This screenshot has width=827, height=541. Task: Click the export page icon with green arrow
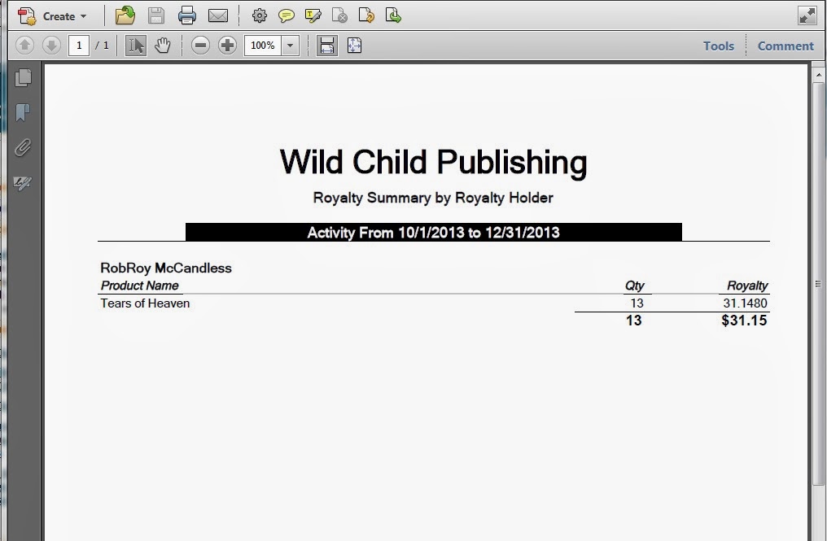(x=393, y=15)
